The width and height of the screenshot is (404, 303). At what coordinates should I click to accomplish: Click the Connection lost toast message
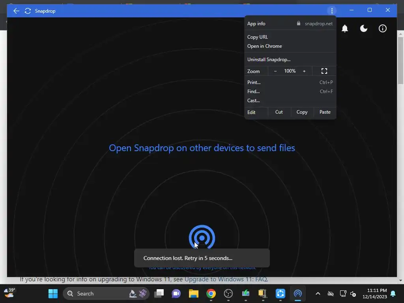(x=202, y=258)
